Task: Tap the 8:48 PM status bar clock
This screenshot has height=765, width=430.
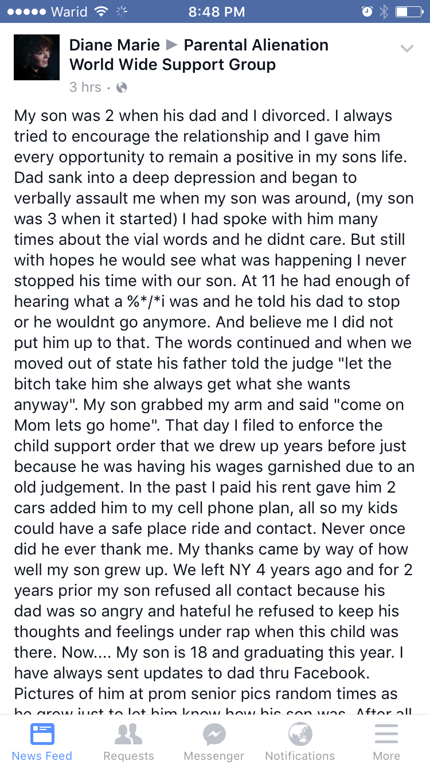Action: click(216, 11)
